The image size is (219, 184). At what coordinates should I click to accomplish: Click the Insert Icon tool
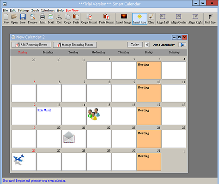[x=140, y=19]
